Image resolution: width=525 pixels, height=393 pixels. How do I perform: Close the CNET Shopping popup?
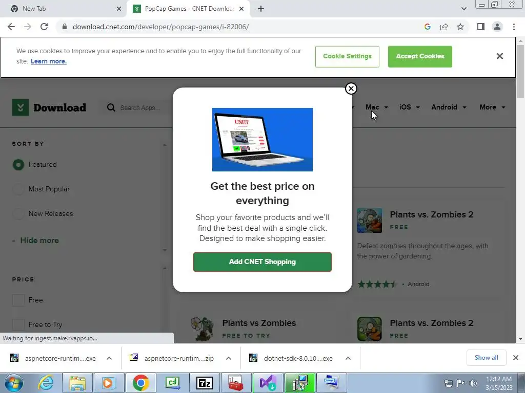tap(351, 89)
